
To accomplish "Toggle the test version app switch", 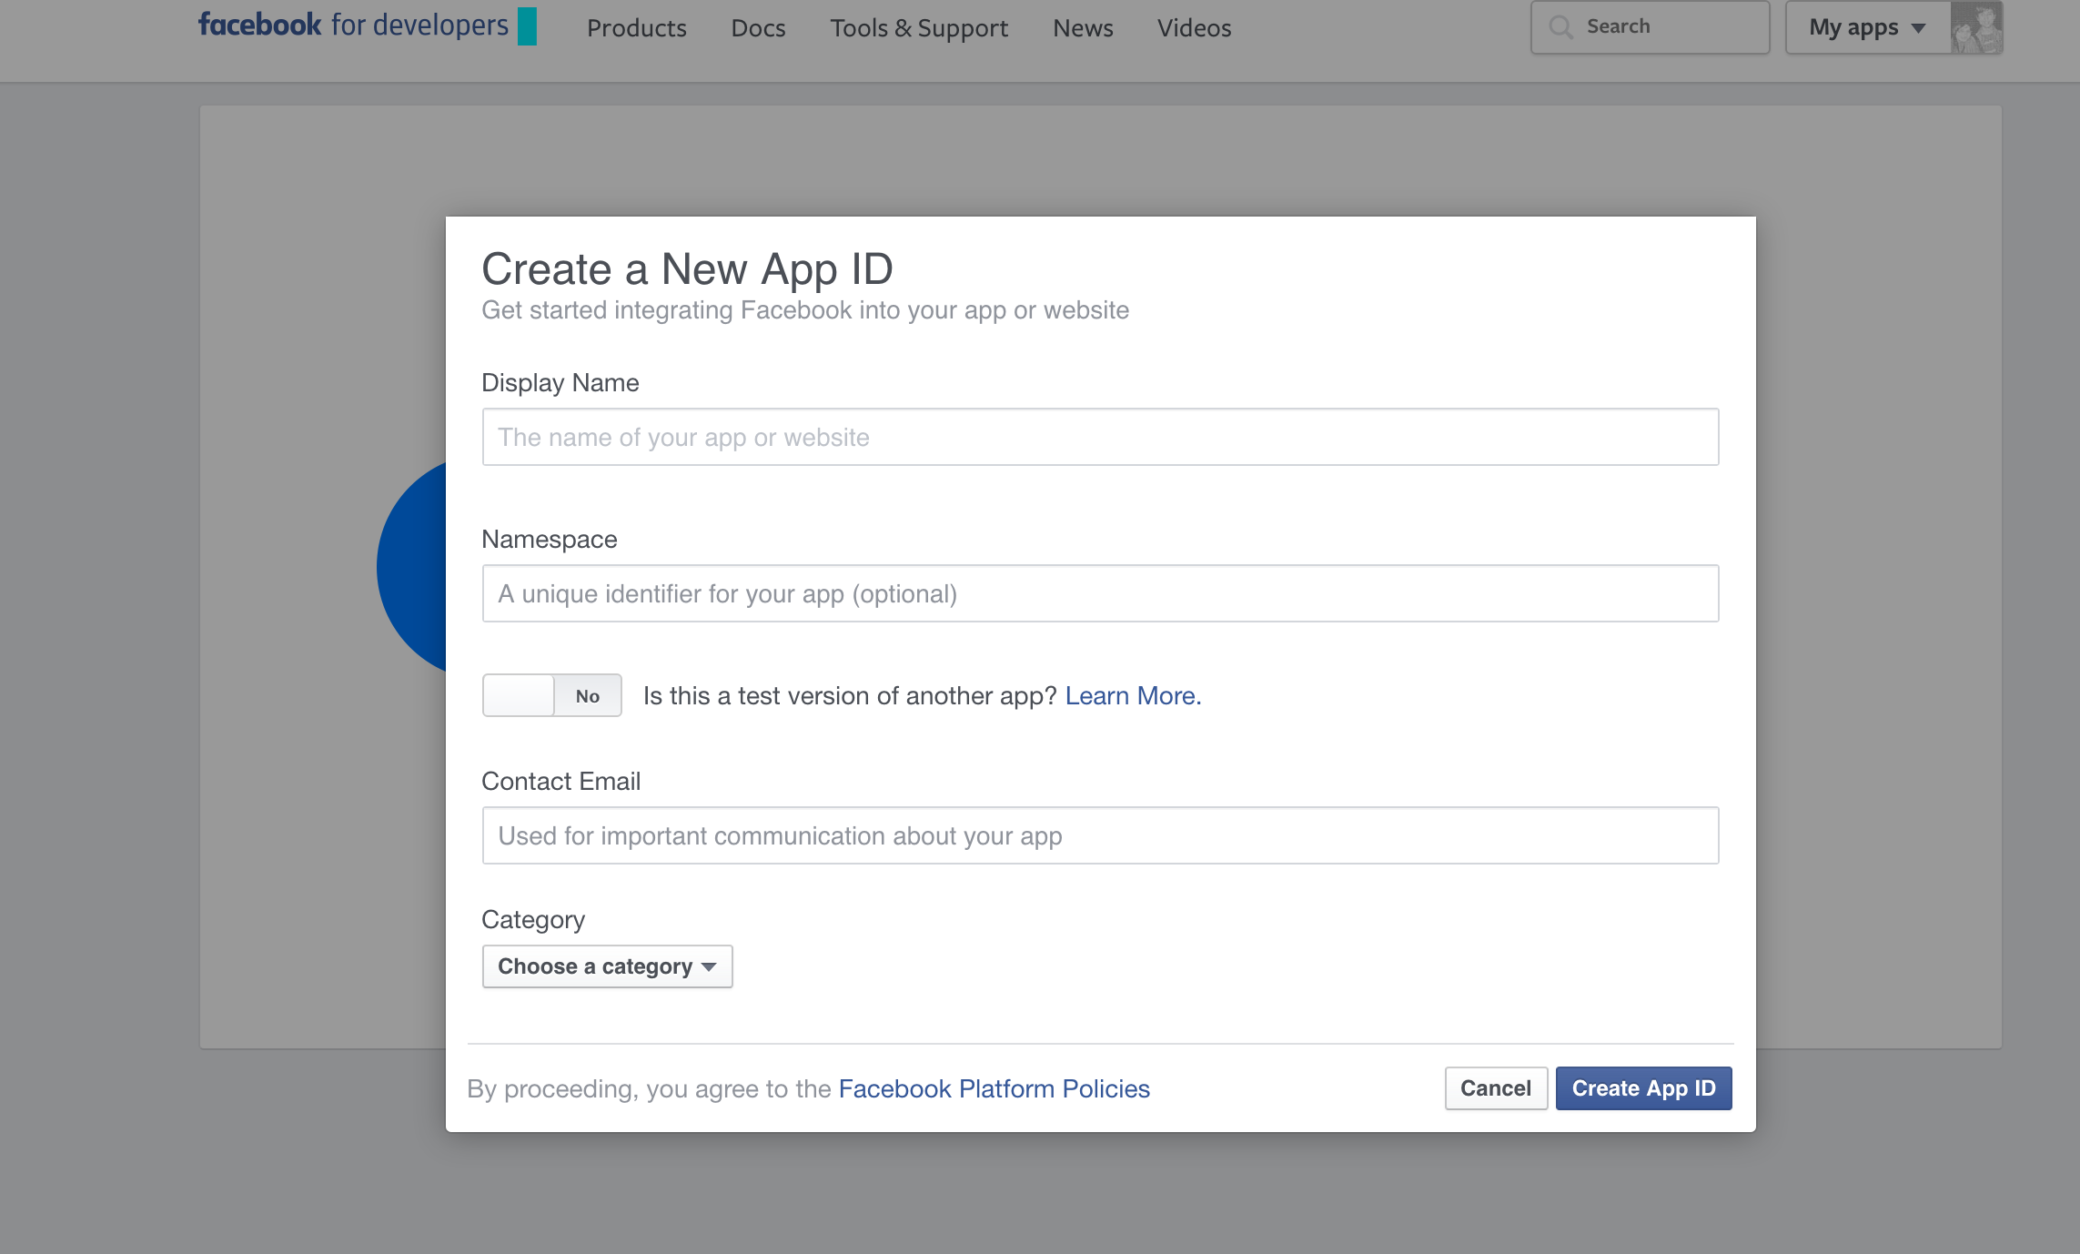I will [551, 693].
